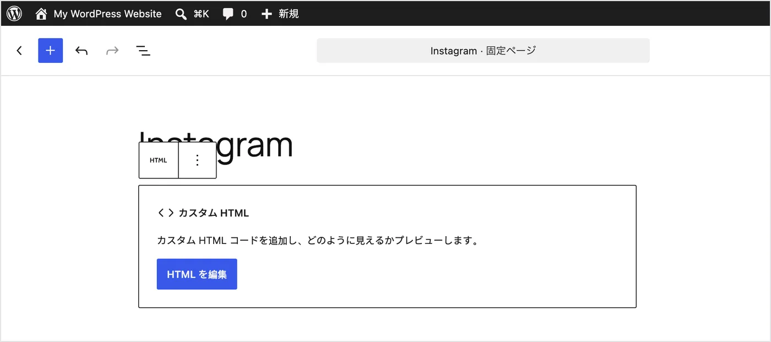Image resolution: width=771 pixels, height=342 pixels.
Task: Click the HTML を編集 button
Action: click(197, 274)
